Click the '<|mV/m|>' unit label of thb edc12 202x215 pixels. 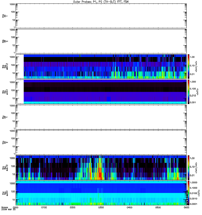click(196, 66)
